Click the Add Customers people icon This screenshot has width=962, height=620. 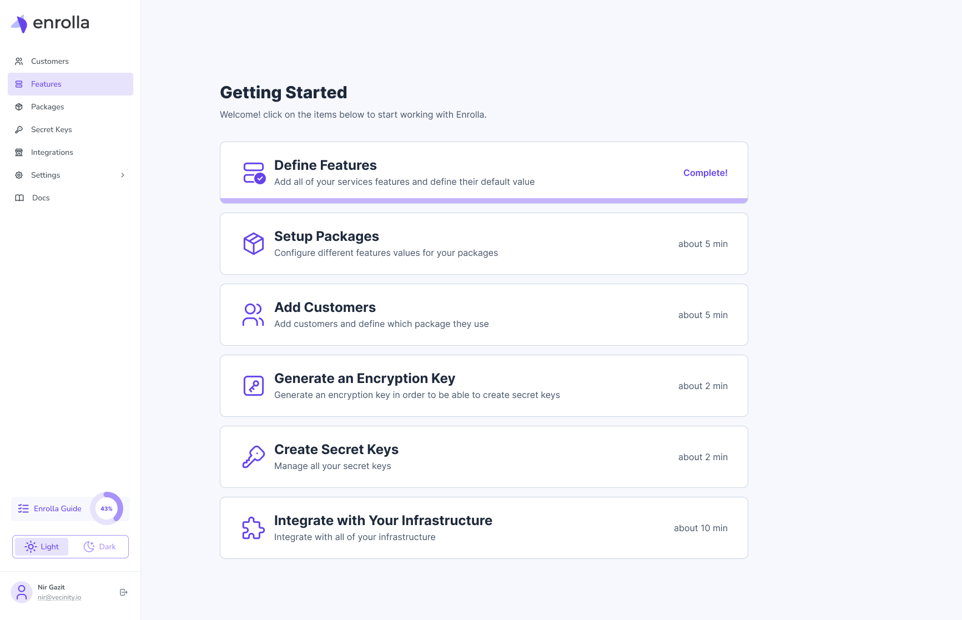coord(253,315)
